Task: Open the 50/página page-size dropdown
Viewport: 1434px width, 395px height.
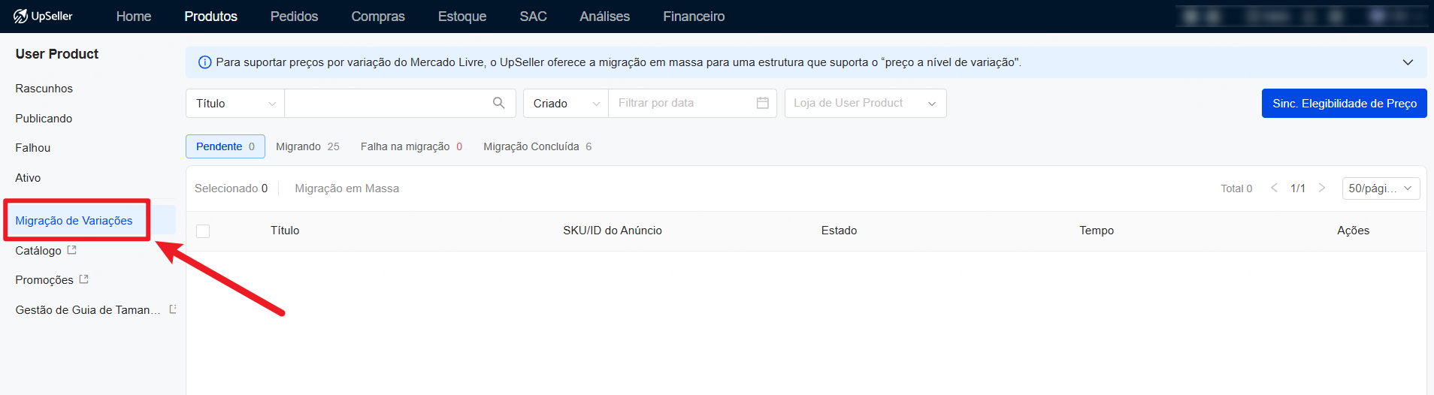Action: [1381, 188]
